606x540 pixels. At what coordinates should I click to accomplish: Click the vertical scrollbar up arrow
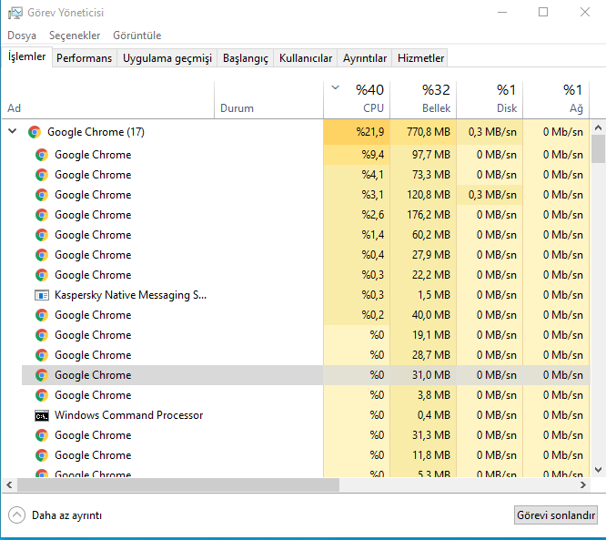(x=598, y=127)
